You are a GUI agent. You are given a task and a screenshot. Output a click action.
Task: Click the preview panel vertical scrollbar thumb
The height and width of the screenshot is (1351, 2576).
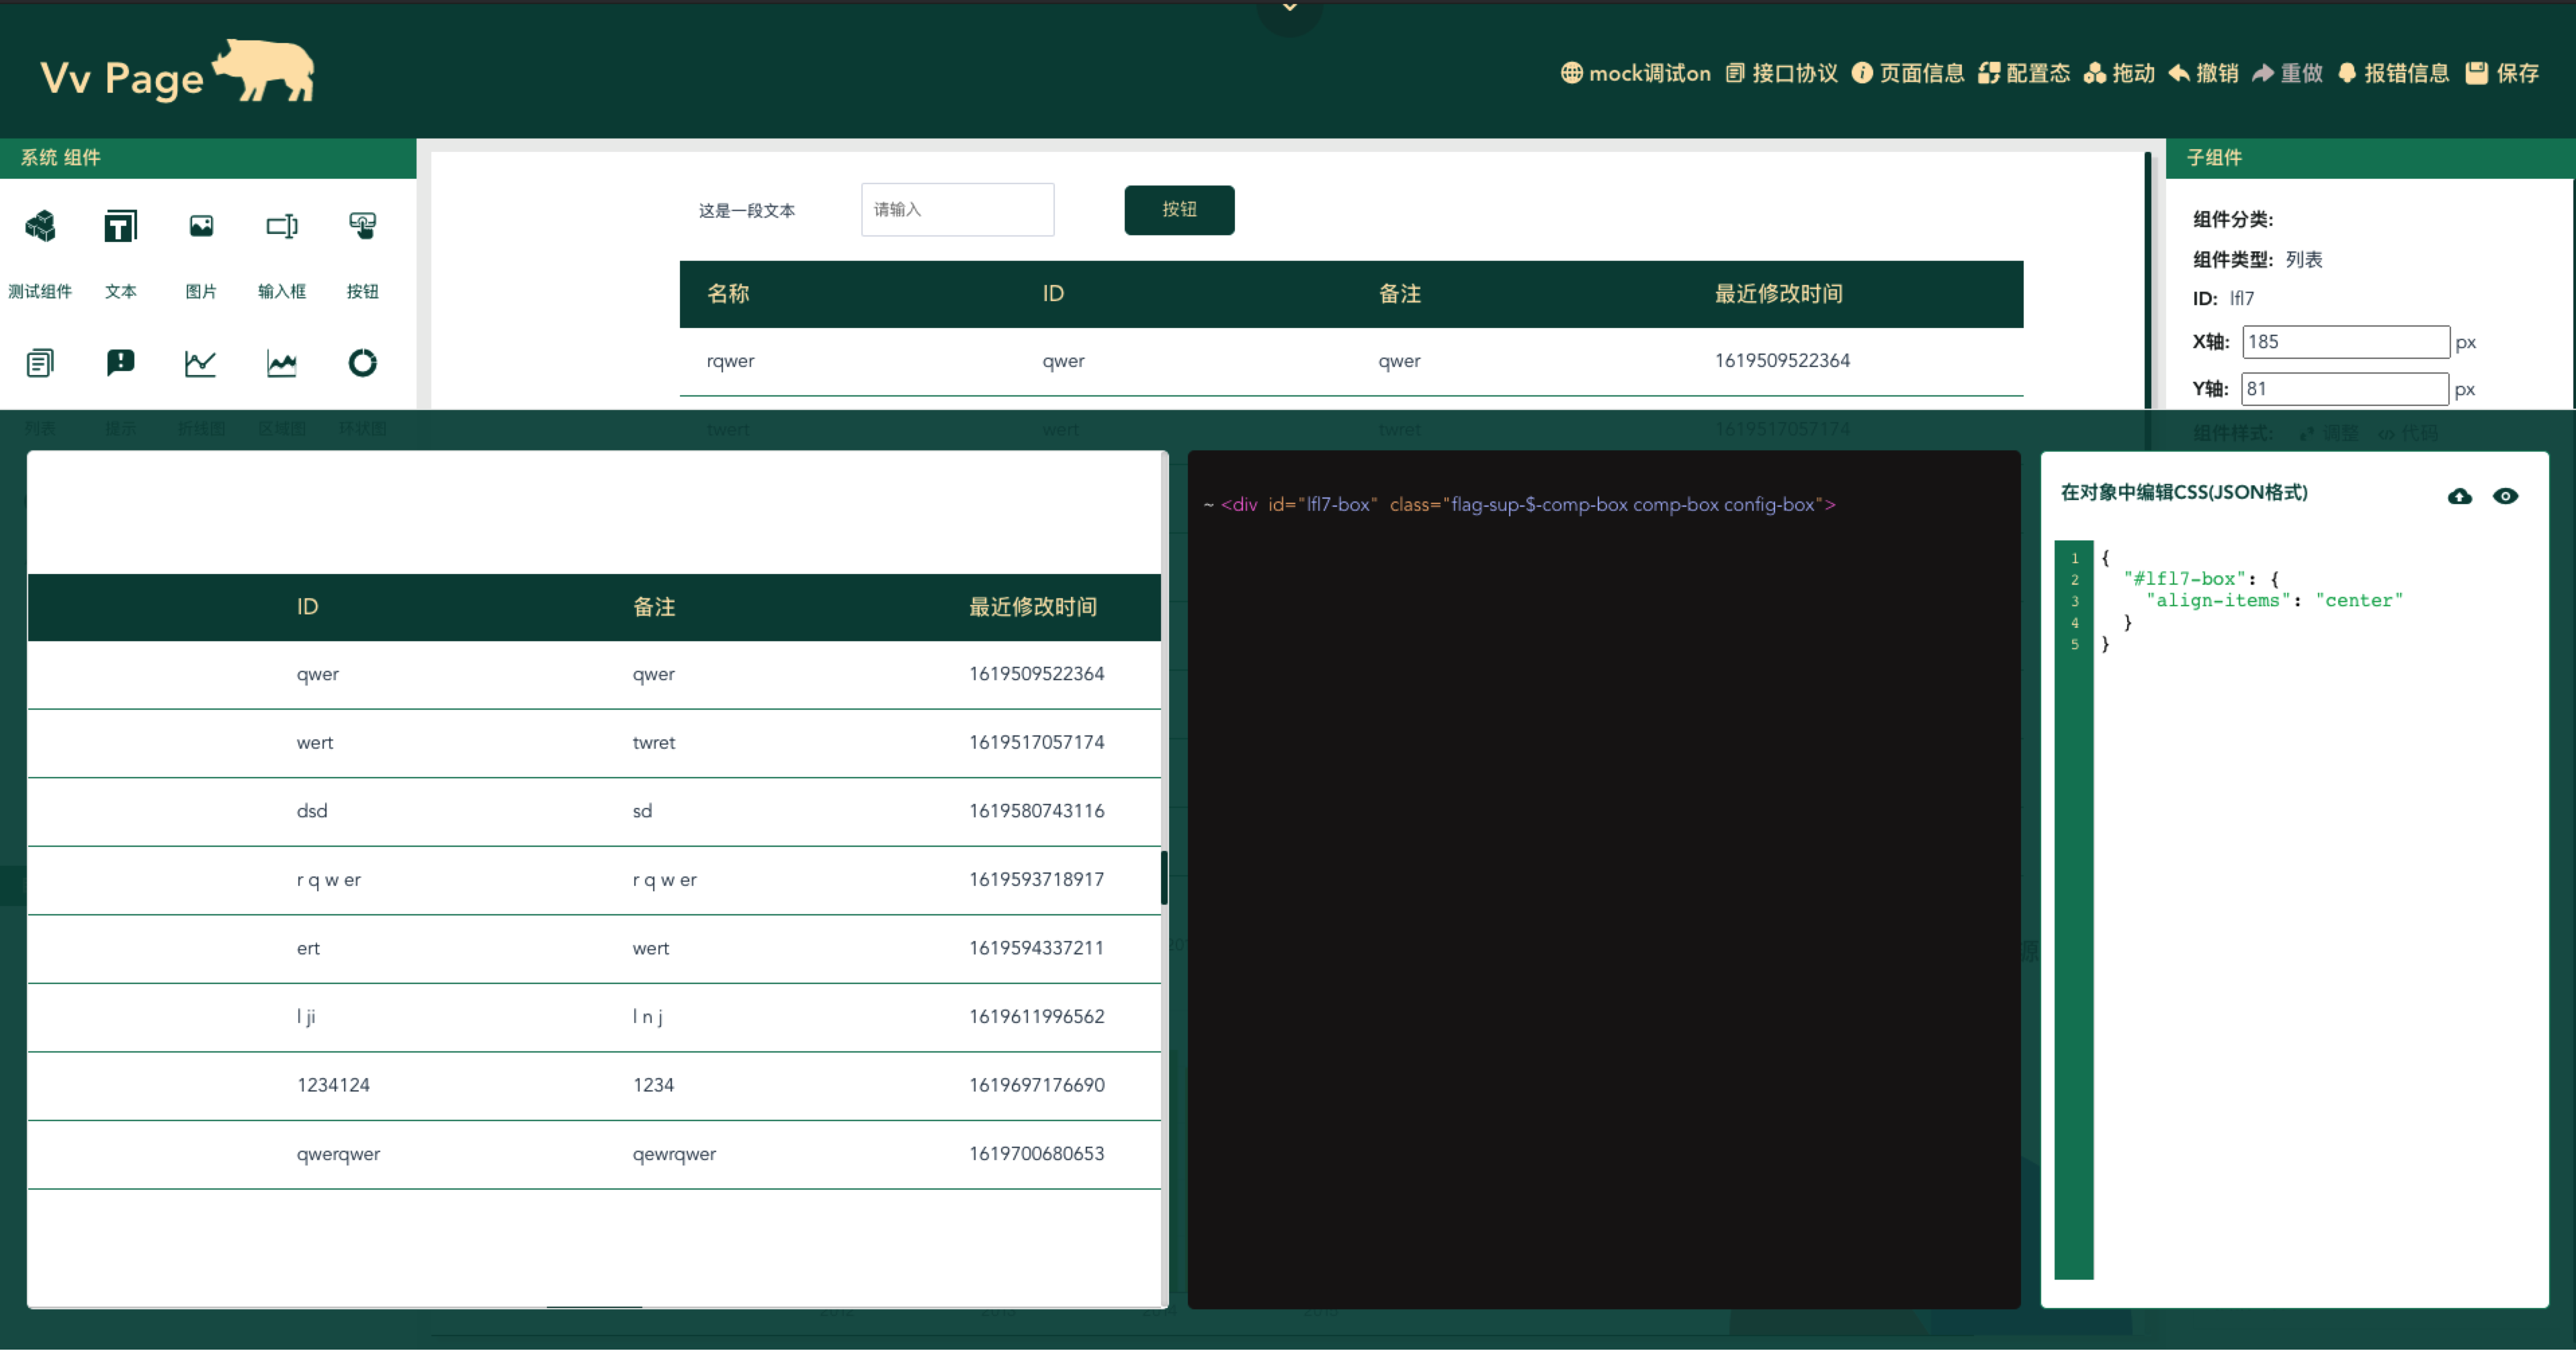coord(1164,878)
